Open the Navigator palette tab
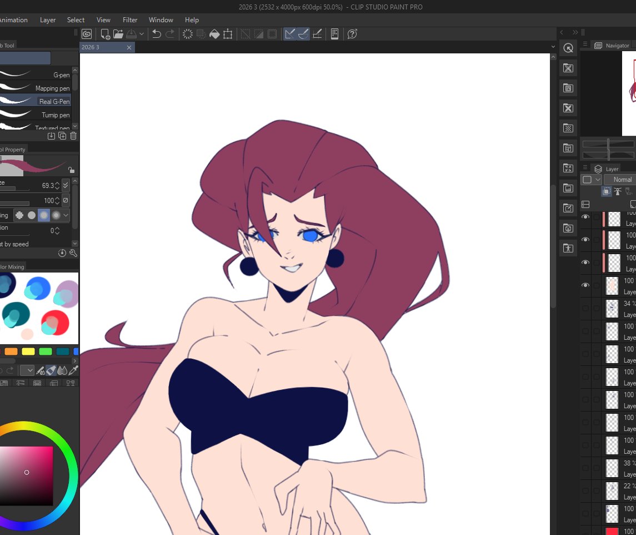Viewport: 636px width, 535px height. (613, 46)
